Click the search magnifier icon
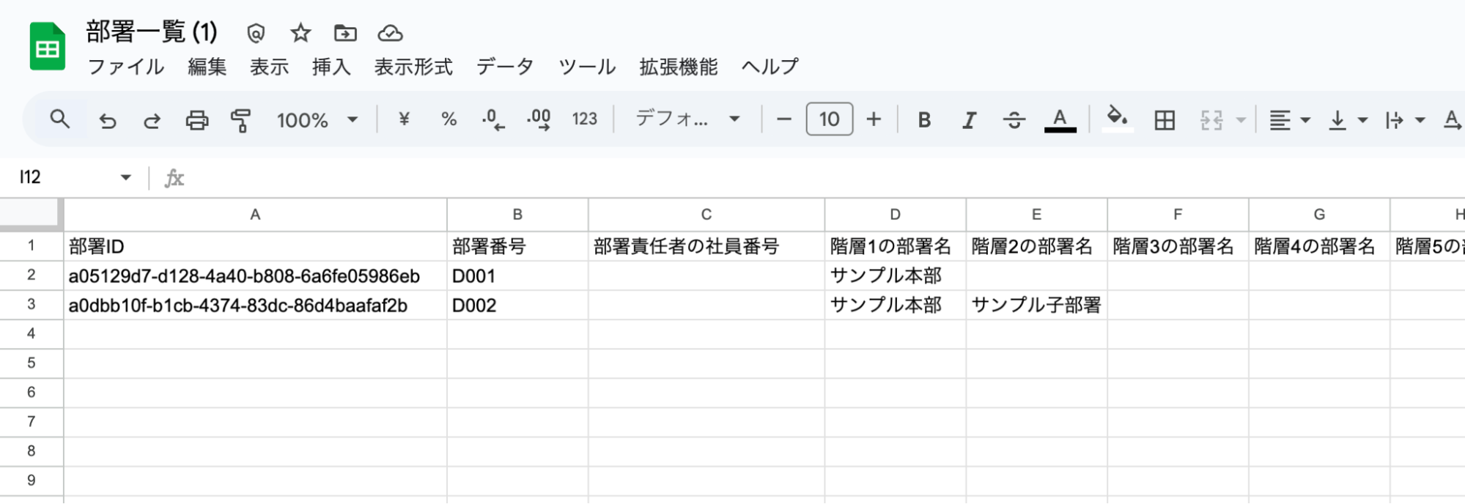This screenshot has height=504, width=1465. coord(60,119)
